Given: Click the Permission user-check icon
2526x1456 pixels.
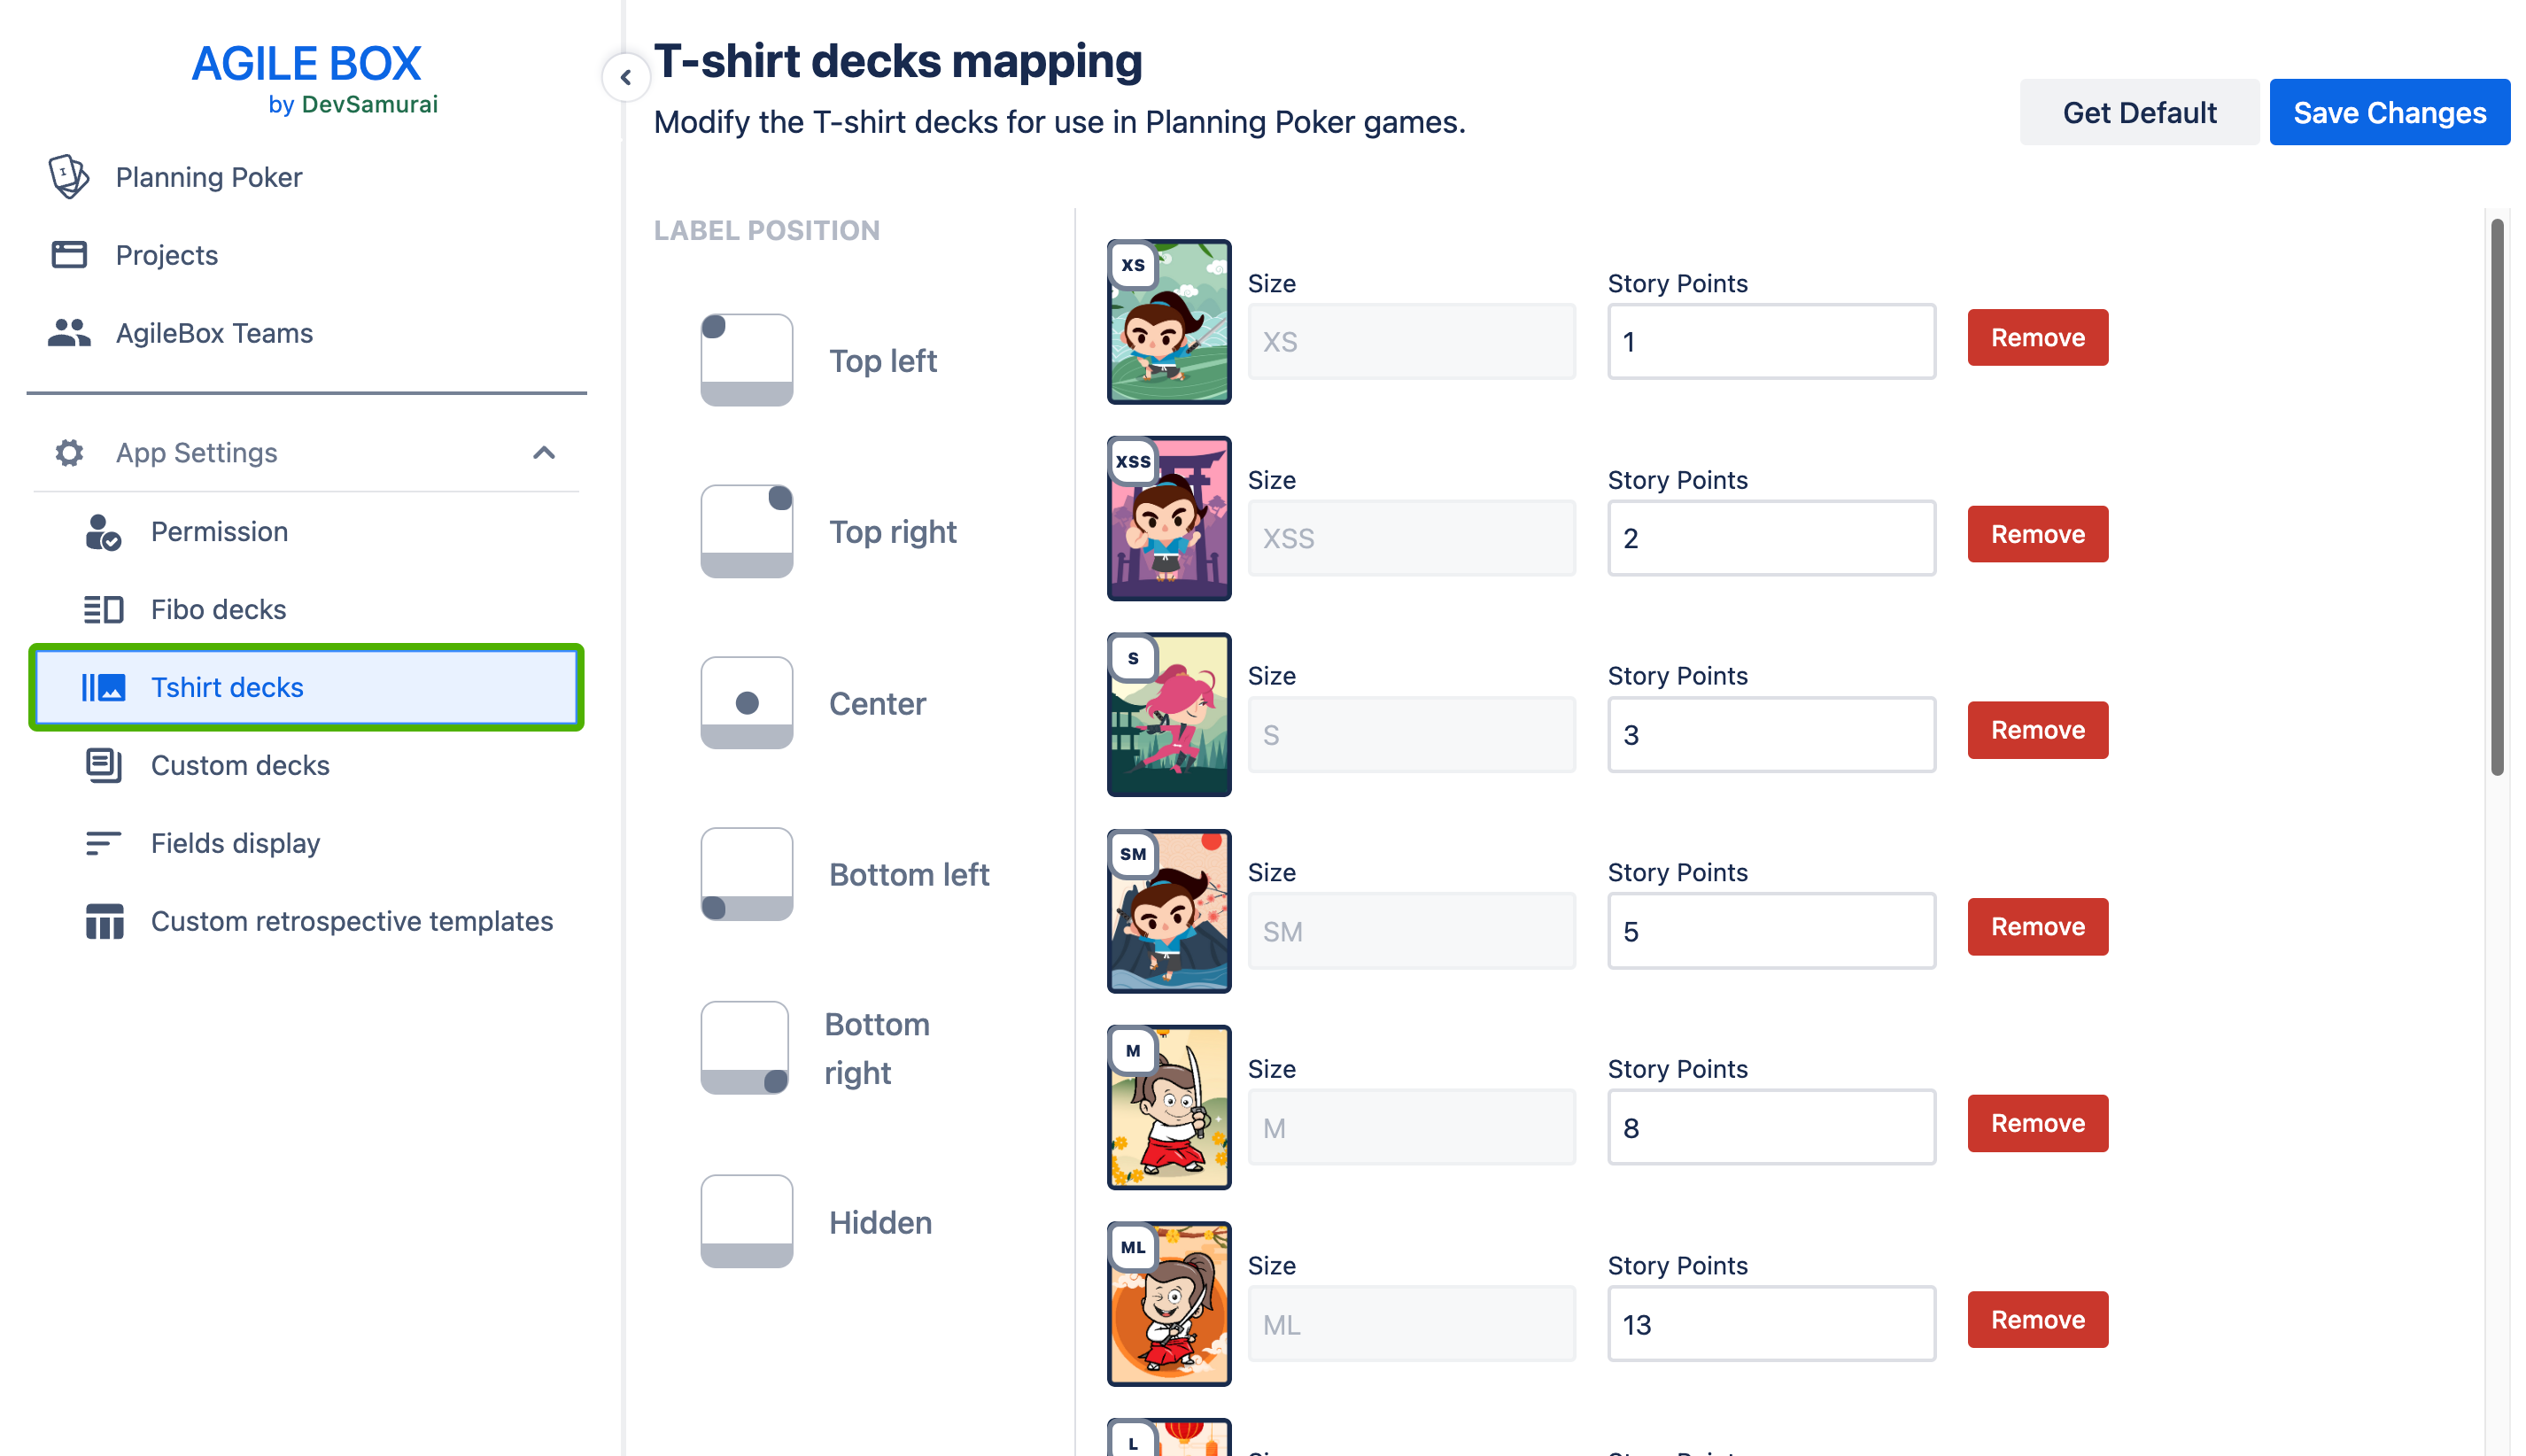Looking at the screenshot, I should point(103,532).
